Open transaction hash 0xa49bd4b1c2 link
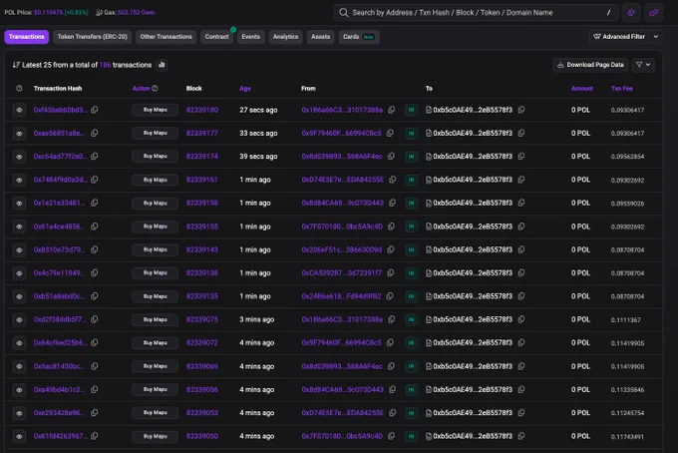678x453 pixels. (60, 389)
